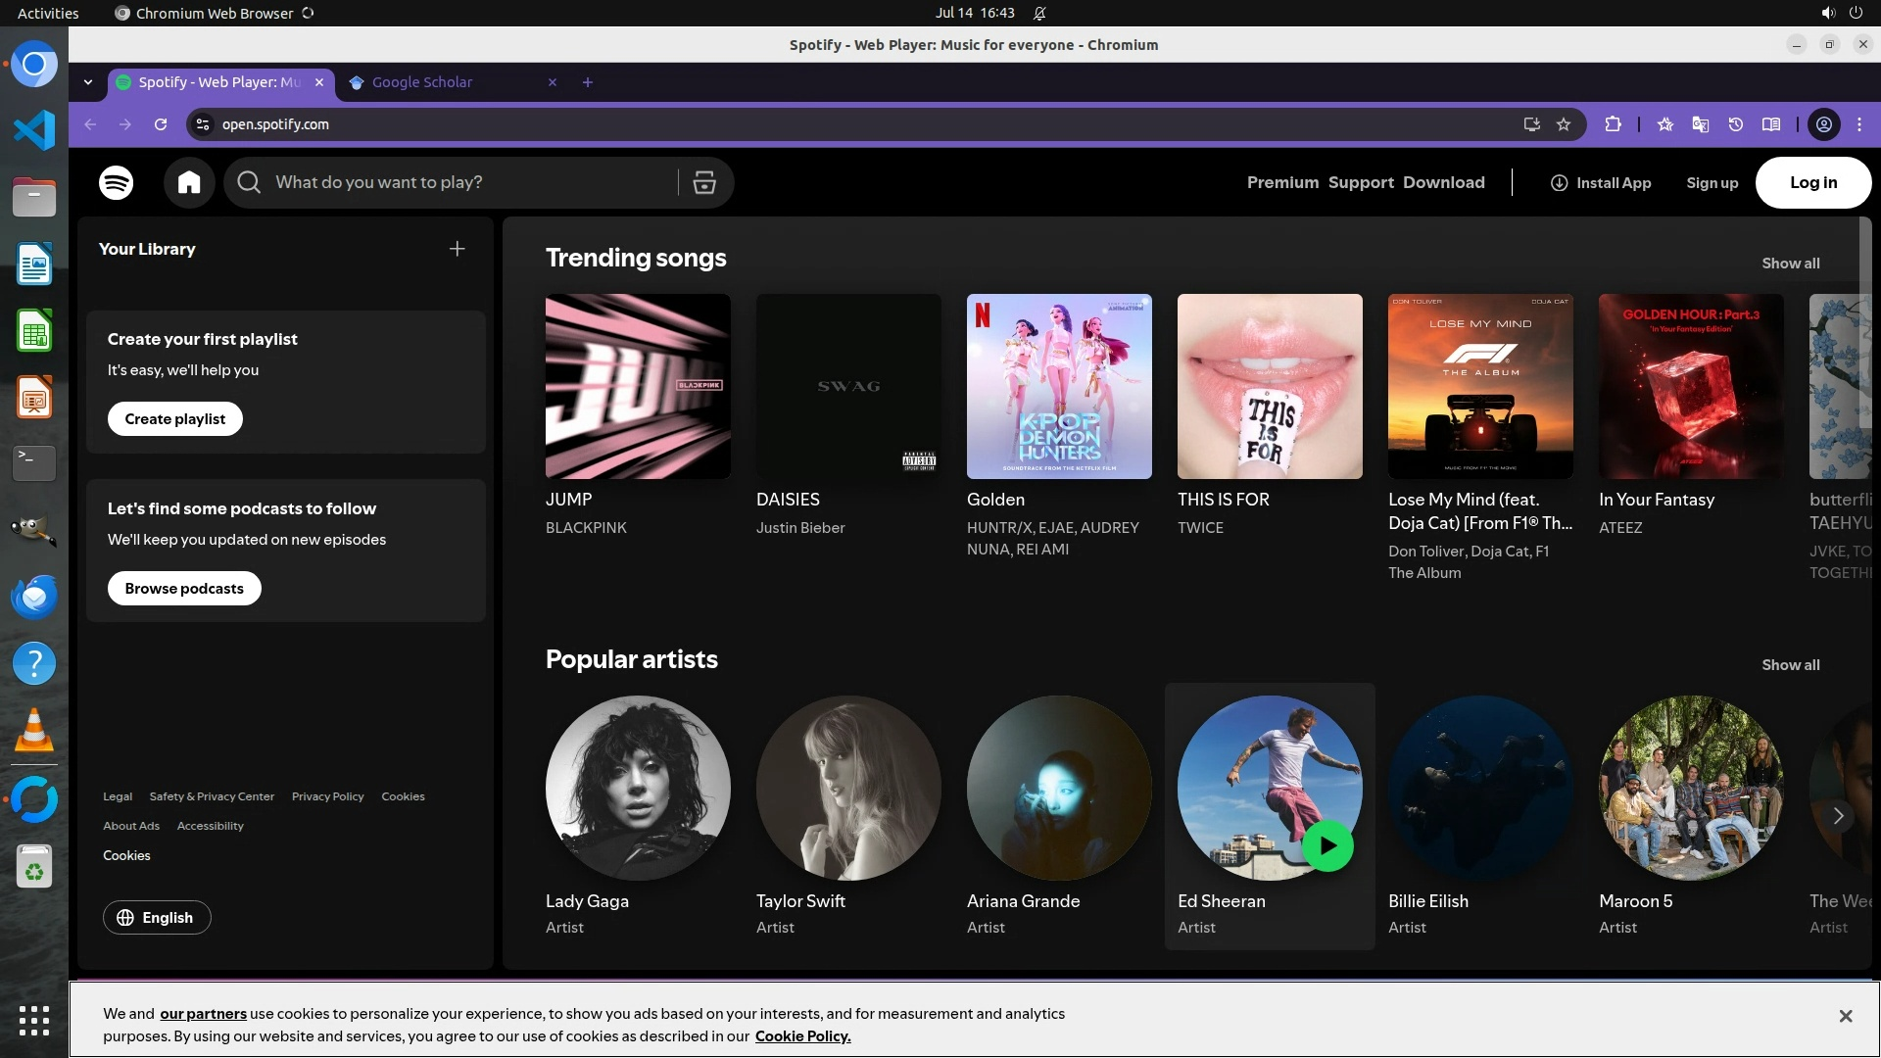Open Browse icon beside search field
The width and height of the screenshot is (1881, 1058).
704,182
